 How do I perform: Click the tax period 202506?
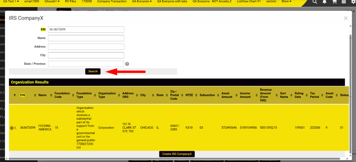click(x=315, y=128)
